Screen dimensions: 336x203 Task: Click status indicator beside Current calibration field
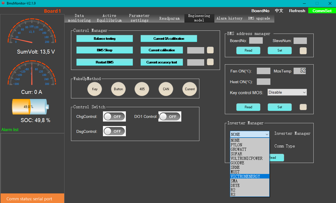(210, 50)
